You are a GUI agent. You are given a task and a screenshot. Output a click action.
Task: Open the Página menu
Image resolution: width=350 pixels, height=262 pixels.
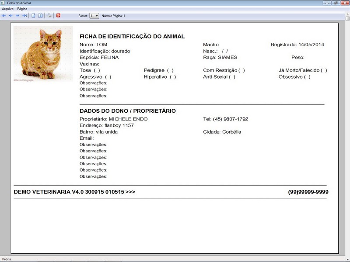coord(22,9)
